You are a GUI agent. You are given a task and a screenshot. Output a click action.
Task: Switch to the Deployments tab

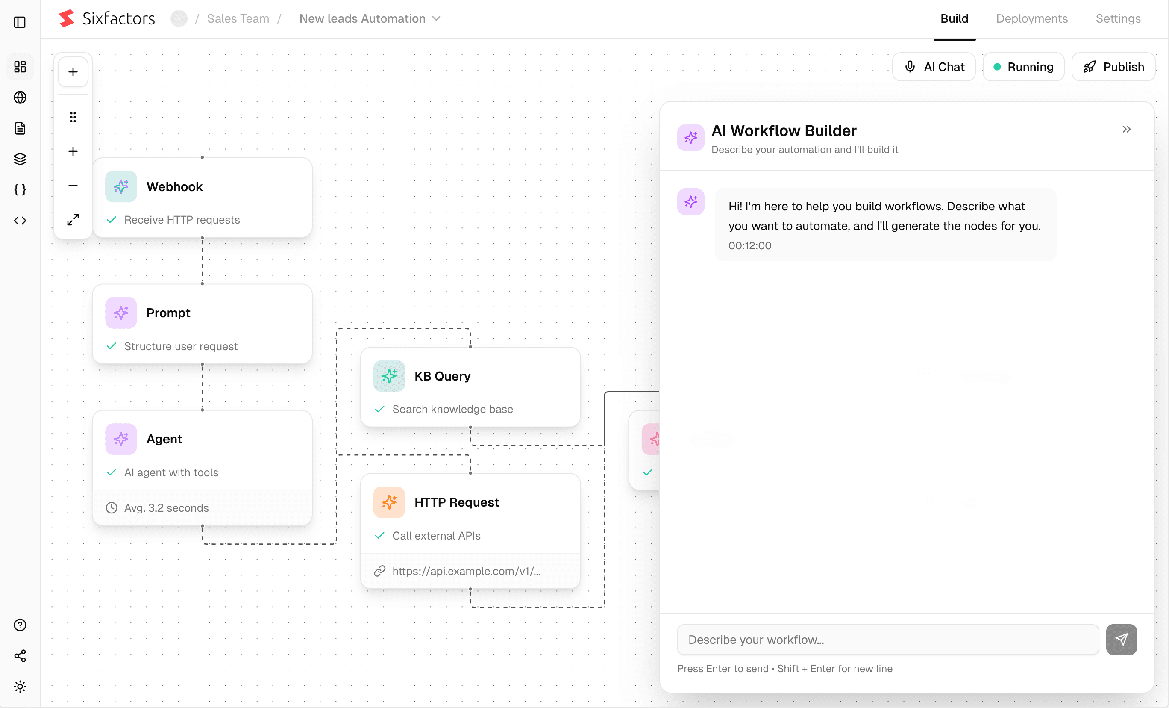coord(1032,18)
